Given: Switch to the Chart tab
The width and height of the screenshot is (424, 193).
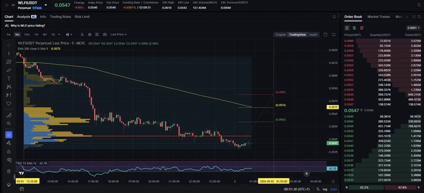Looking at the screenshot, I should (x=9, y=17).
